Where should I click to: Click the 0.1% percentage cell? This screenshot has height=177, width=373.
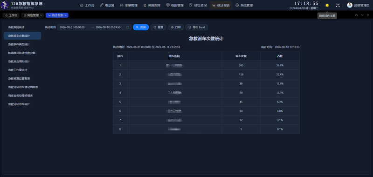[280, 129]
